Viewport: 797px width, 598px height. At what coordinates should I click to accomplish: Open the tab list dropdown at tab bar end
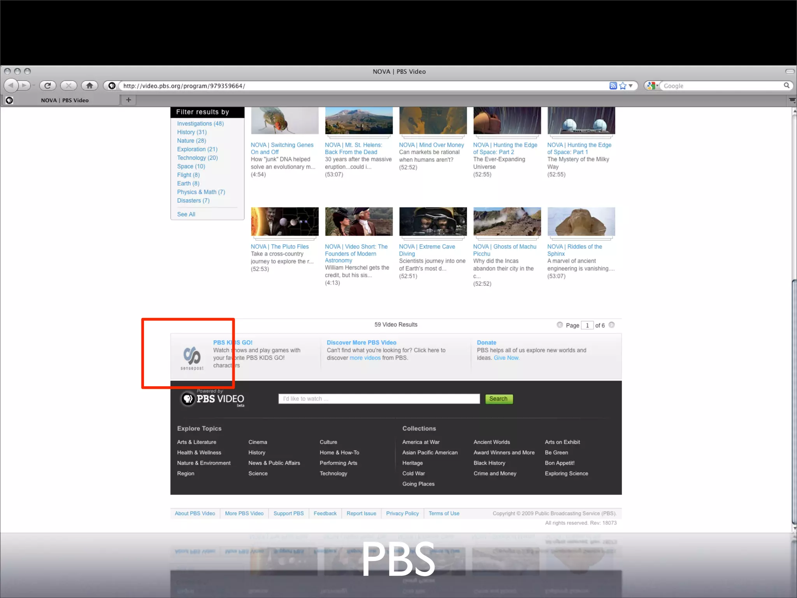(x=792, y=100)
